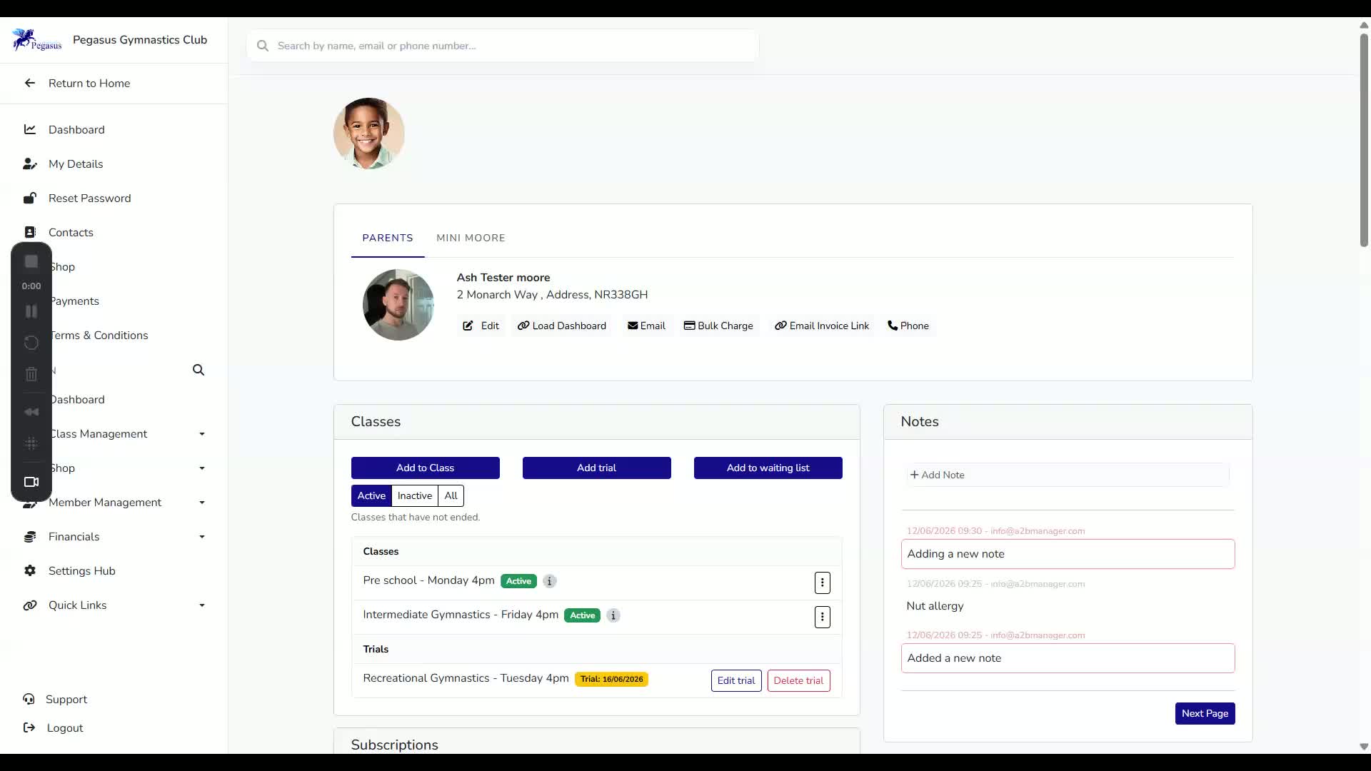The width and height of the screenshot is (1371, 771).
Task: Click the parent's profile photo
Action: tap(398, 305)
